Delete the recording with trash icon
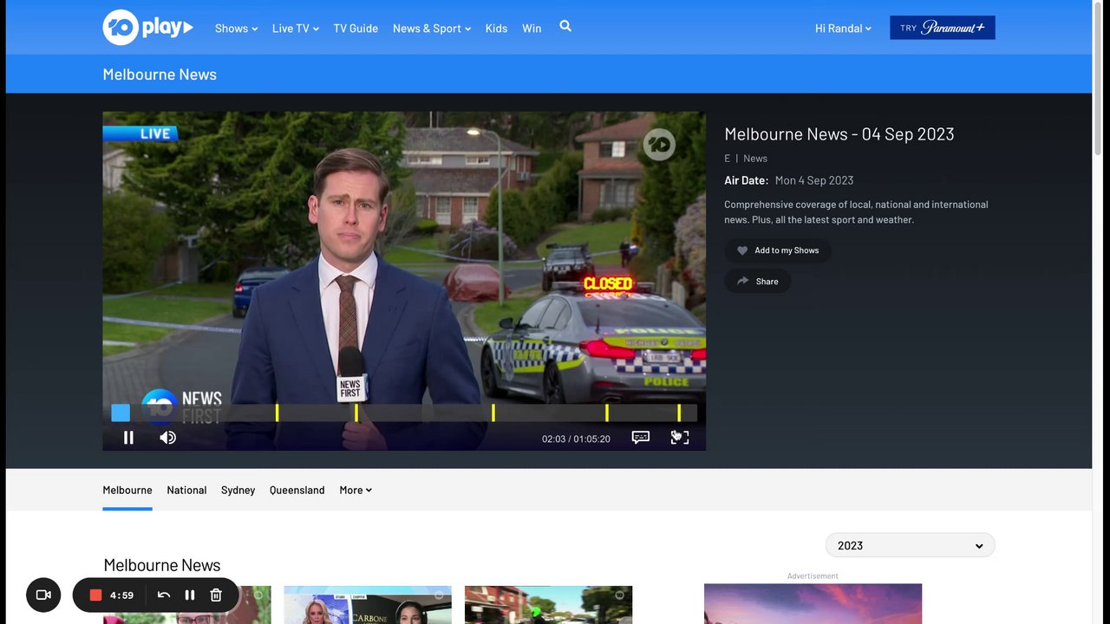 (216, 595)
